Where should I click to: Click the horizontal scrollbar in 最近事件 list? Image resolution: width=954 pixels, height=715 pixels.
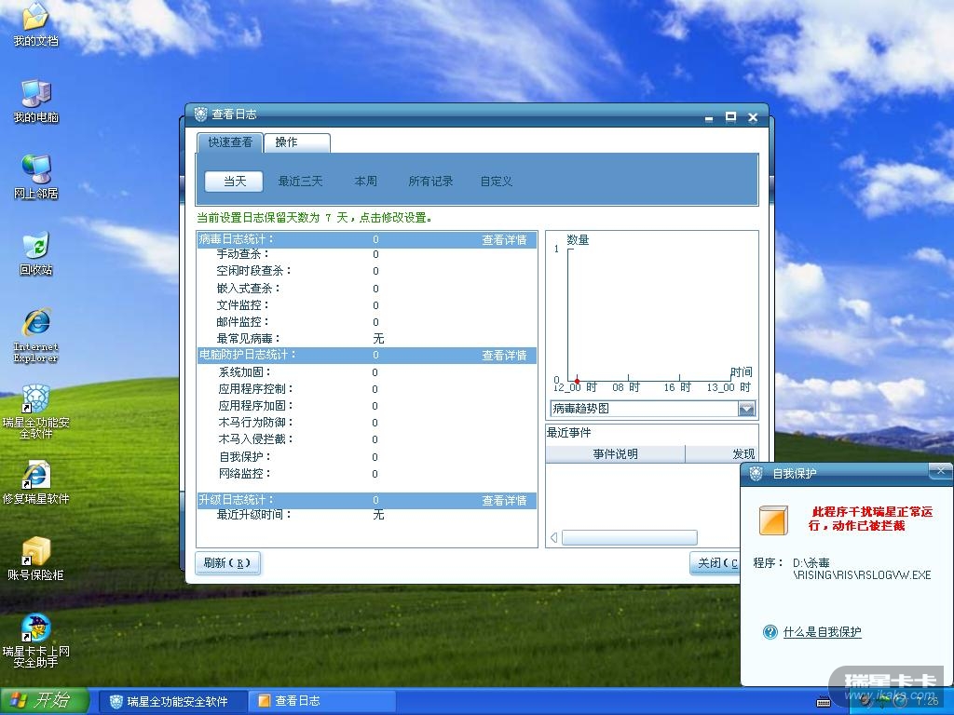(x=629, y=537)
